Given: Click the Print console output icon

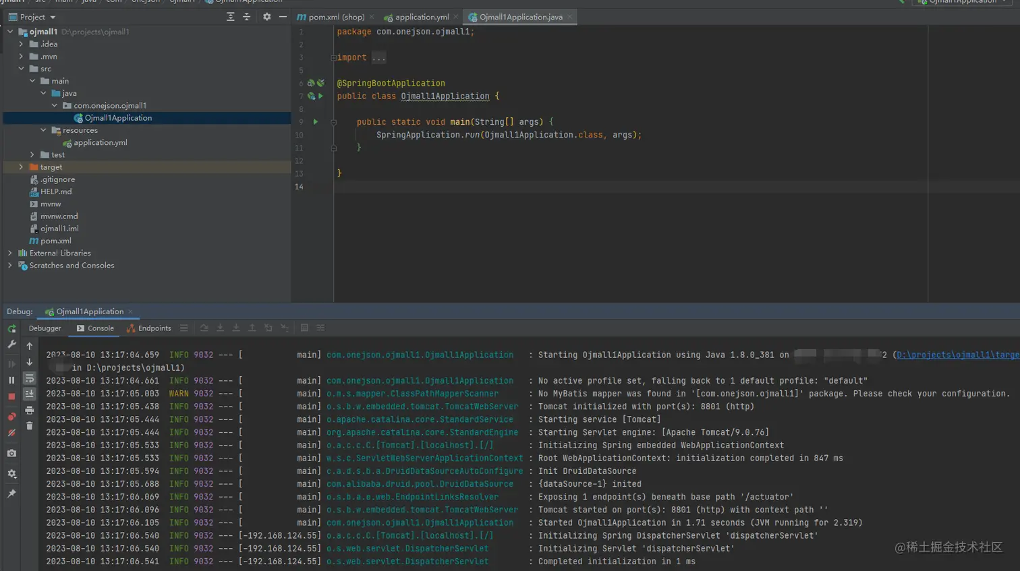Looking at the screenshot, I should (x=29, y=410).
